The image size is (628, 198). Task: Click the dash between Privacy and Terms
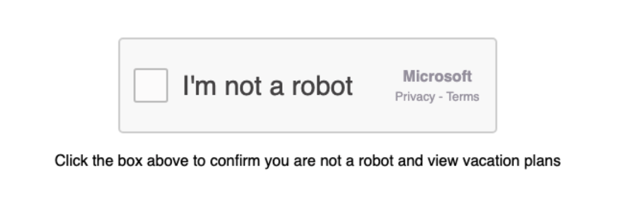pos(440,97)
